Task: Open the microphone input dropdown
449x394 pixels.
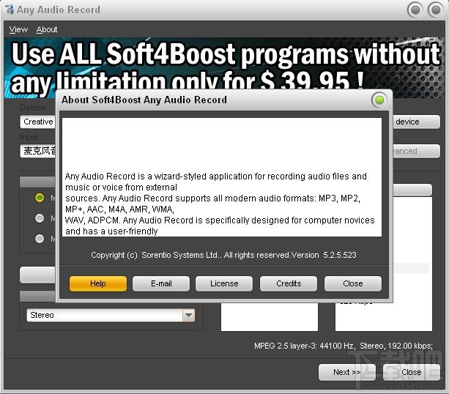Action: point(38,151)
